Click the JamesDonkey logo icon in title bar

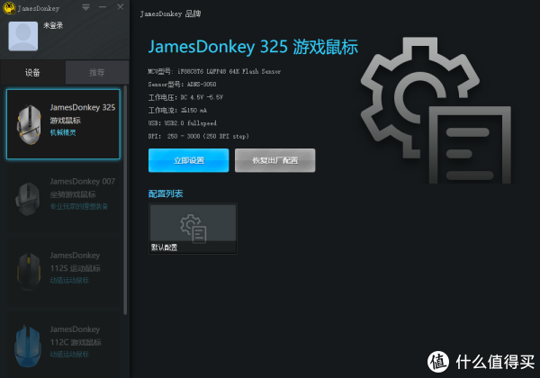tap(9, 7)
